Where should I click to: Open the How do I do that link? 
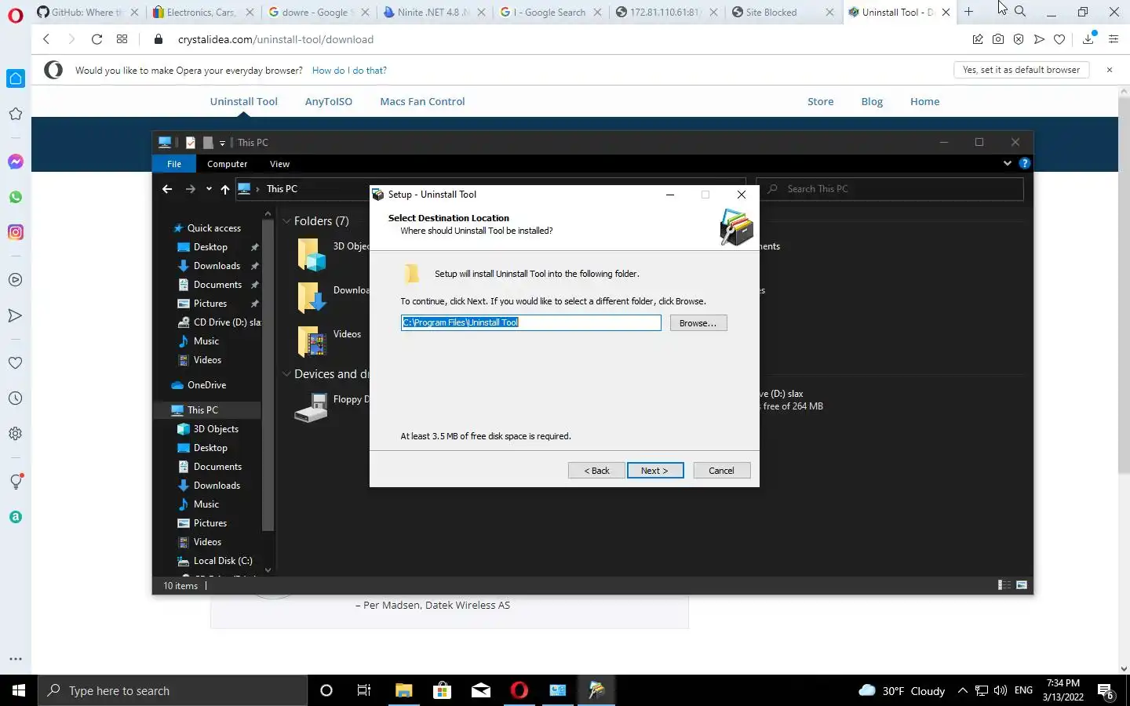(349, 71)
